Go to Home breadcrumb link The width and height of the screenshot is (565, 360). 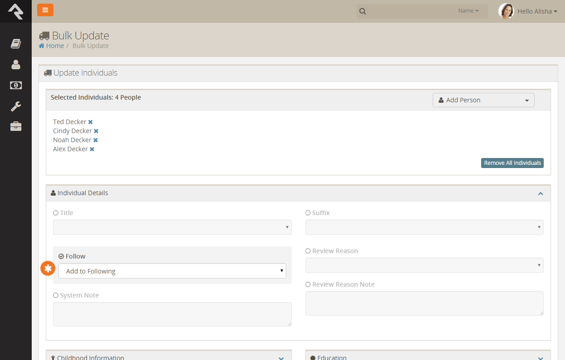point(51,46)
